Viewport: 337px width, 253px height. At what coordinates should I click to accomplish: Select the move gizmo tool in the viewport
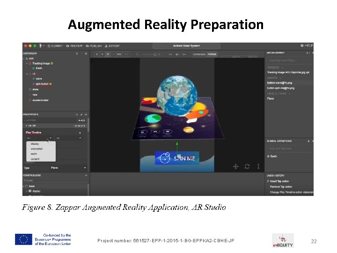pyautogui.click(x=236, y=166)
